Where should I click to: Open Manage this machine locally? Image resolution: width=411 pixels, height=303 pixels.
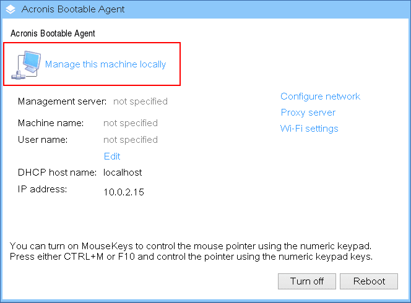105,64
